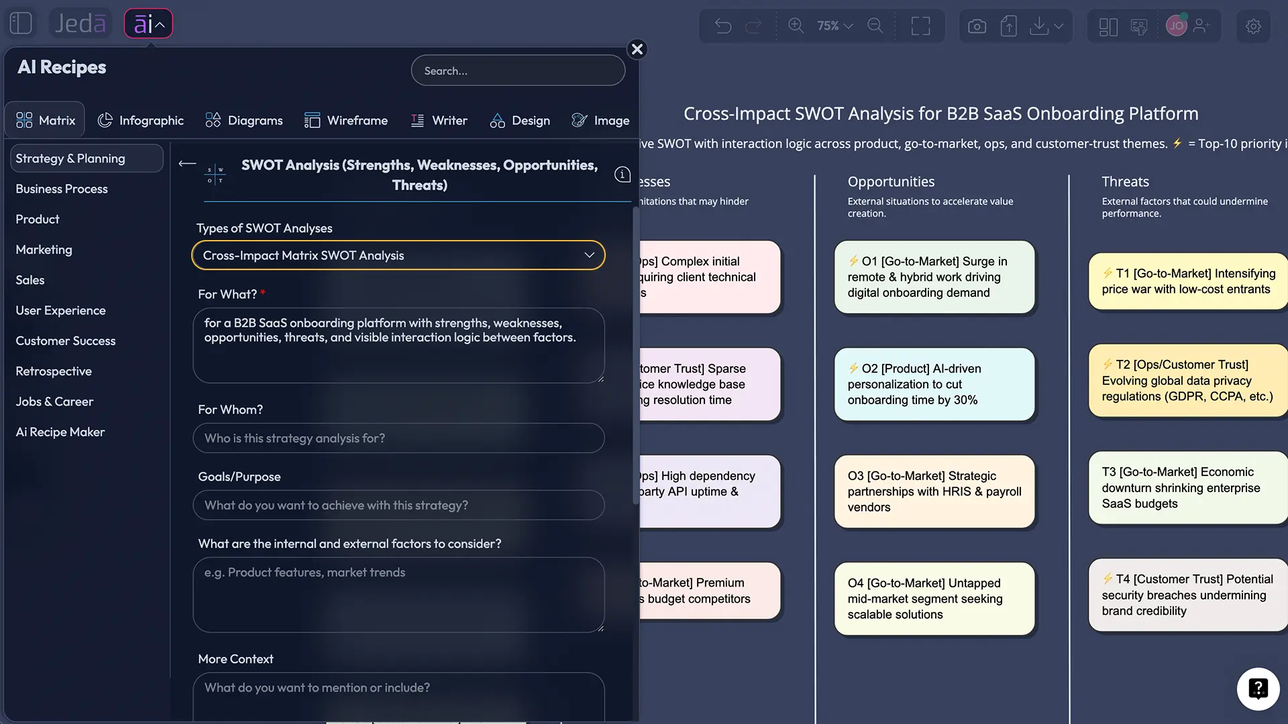The height and width of the screenshot is (724, 1288).
Task: Click the More Context text area
Action: 398,697
